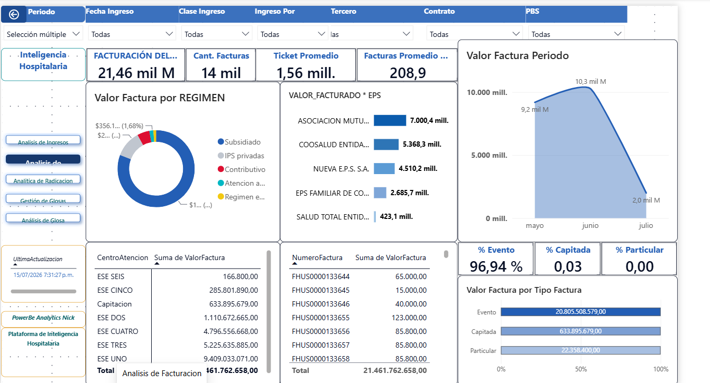
Task: Click the back arrow button
Action: [x=14, y=14]
